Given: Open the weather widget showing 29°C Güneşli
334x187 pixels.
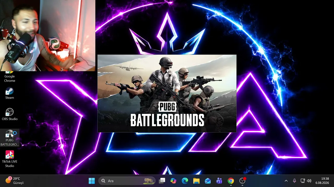Looking at the screenshot, I should point(15,181).
